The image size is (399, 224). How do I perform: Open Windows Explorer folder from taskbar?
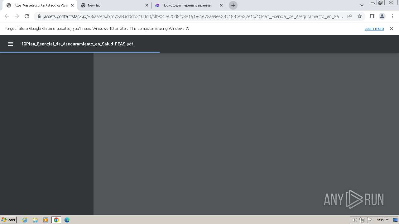[x=35, y=220]
